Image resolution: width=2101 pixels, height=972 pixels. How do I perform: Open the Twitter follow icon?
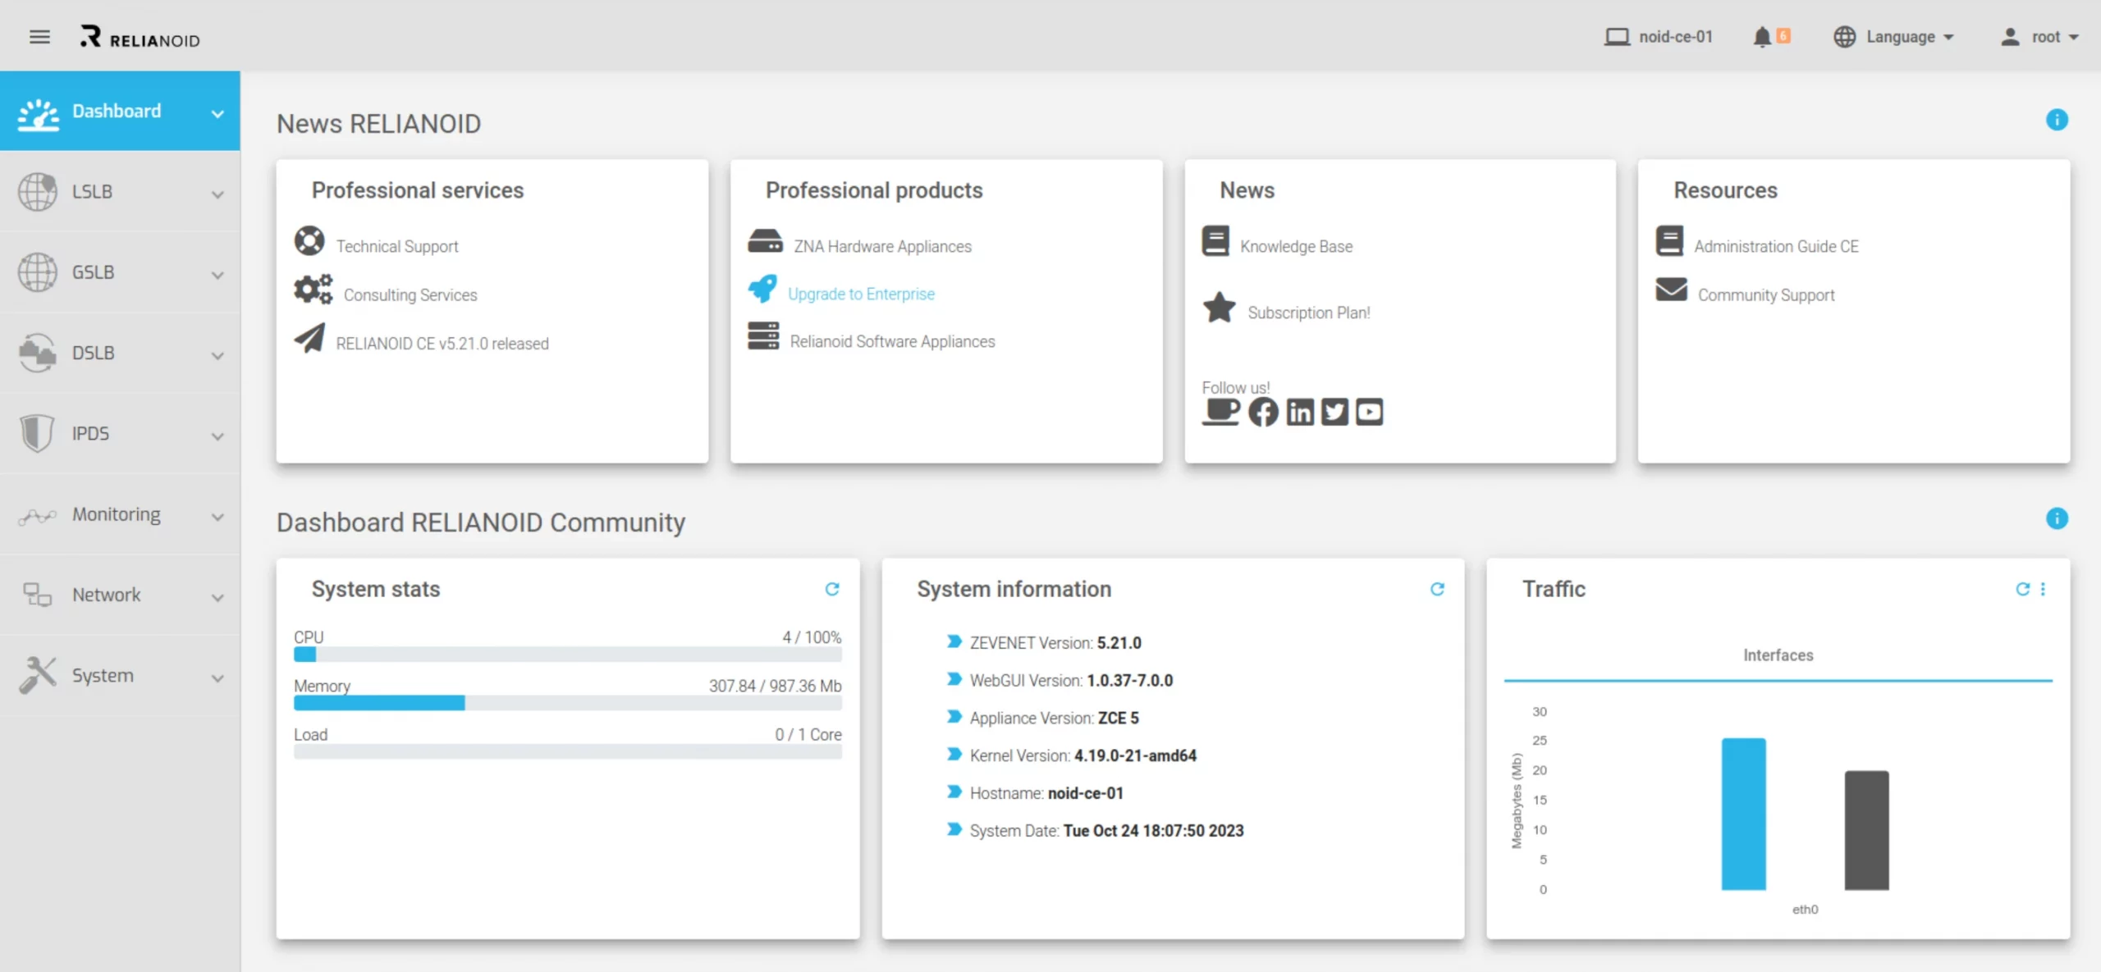tap(1334, 412)
